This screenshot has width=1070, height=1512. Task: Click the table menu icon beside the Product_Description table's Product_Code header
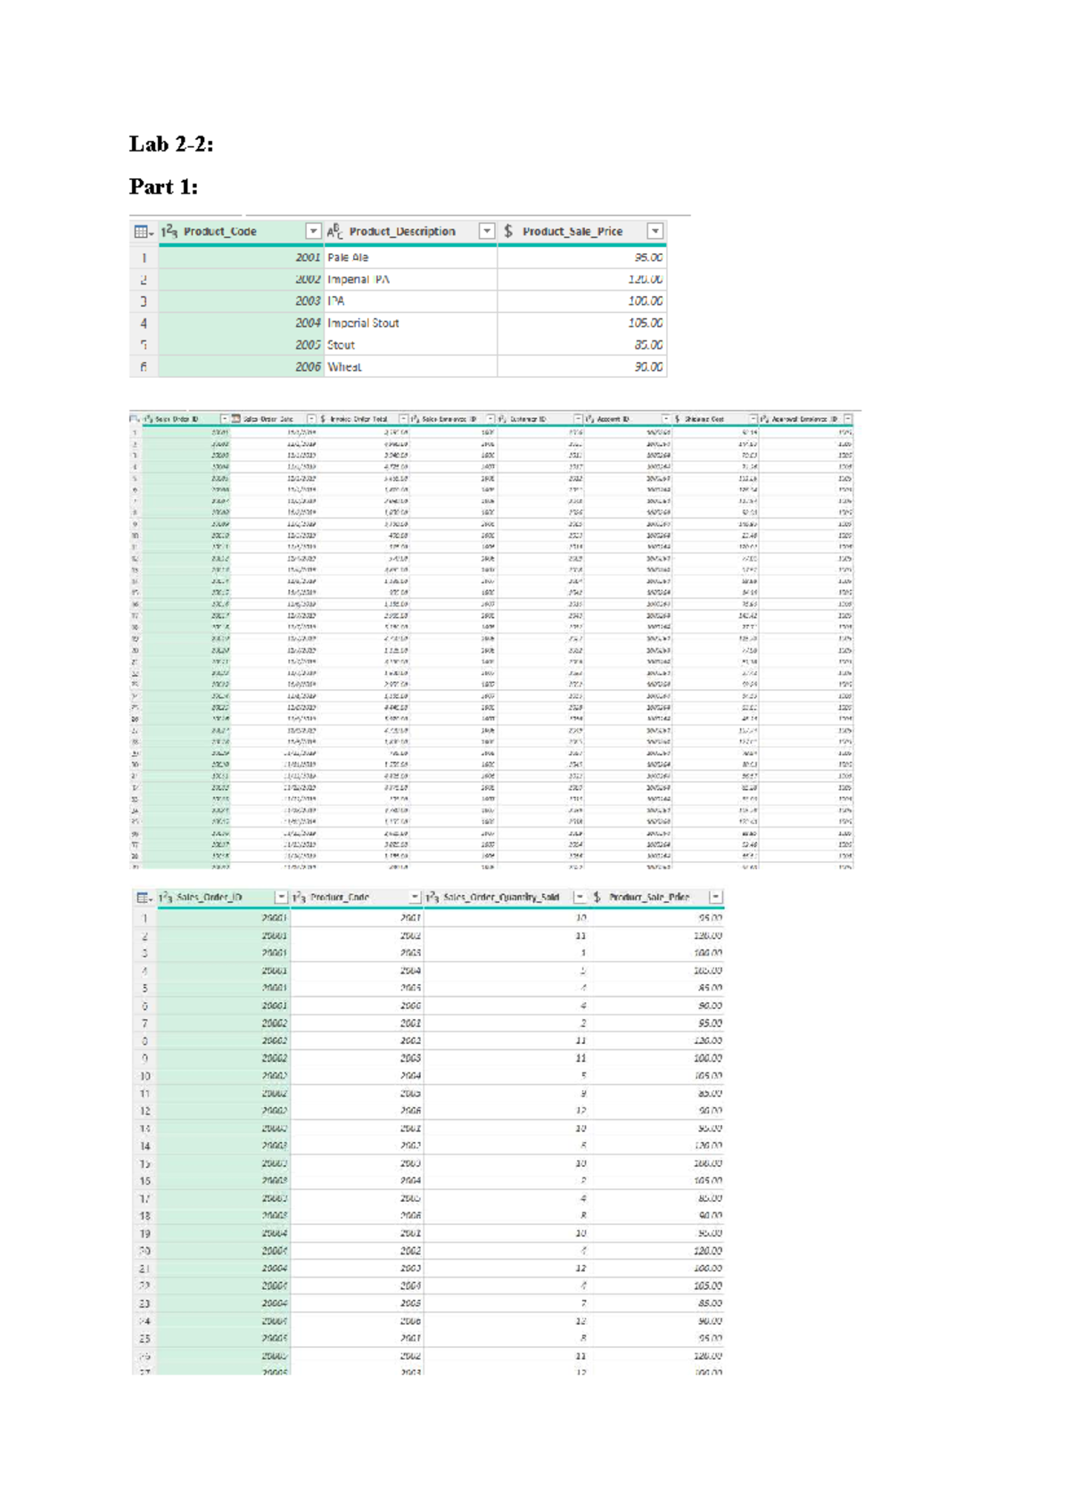(x=143, y=232)
